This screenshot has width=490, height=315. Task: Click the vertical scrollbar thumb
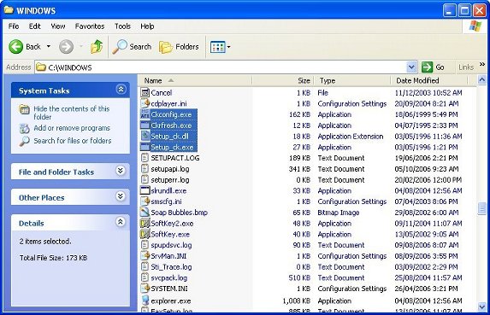pos(481,208)
